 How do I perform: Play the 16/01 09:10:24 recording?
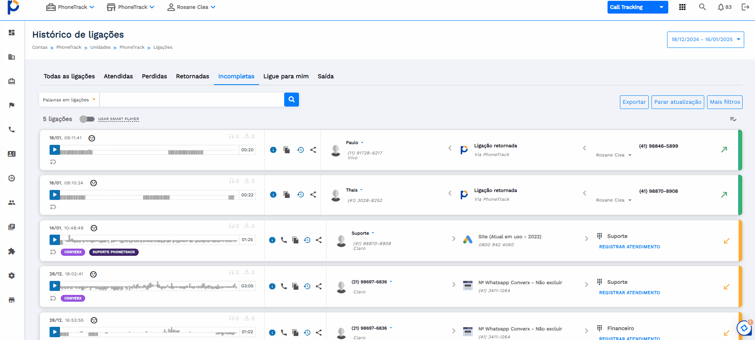[55, 195]
